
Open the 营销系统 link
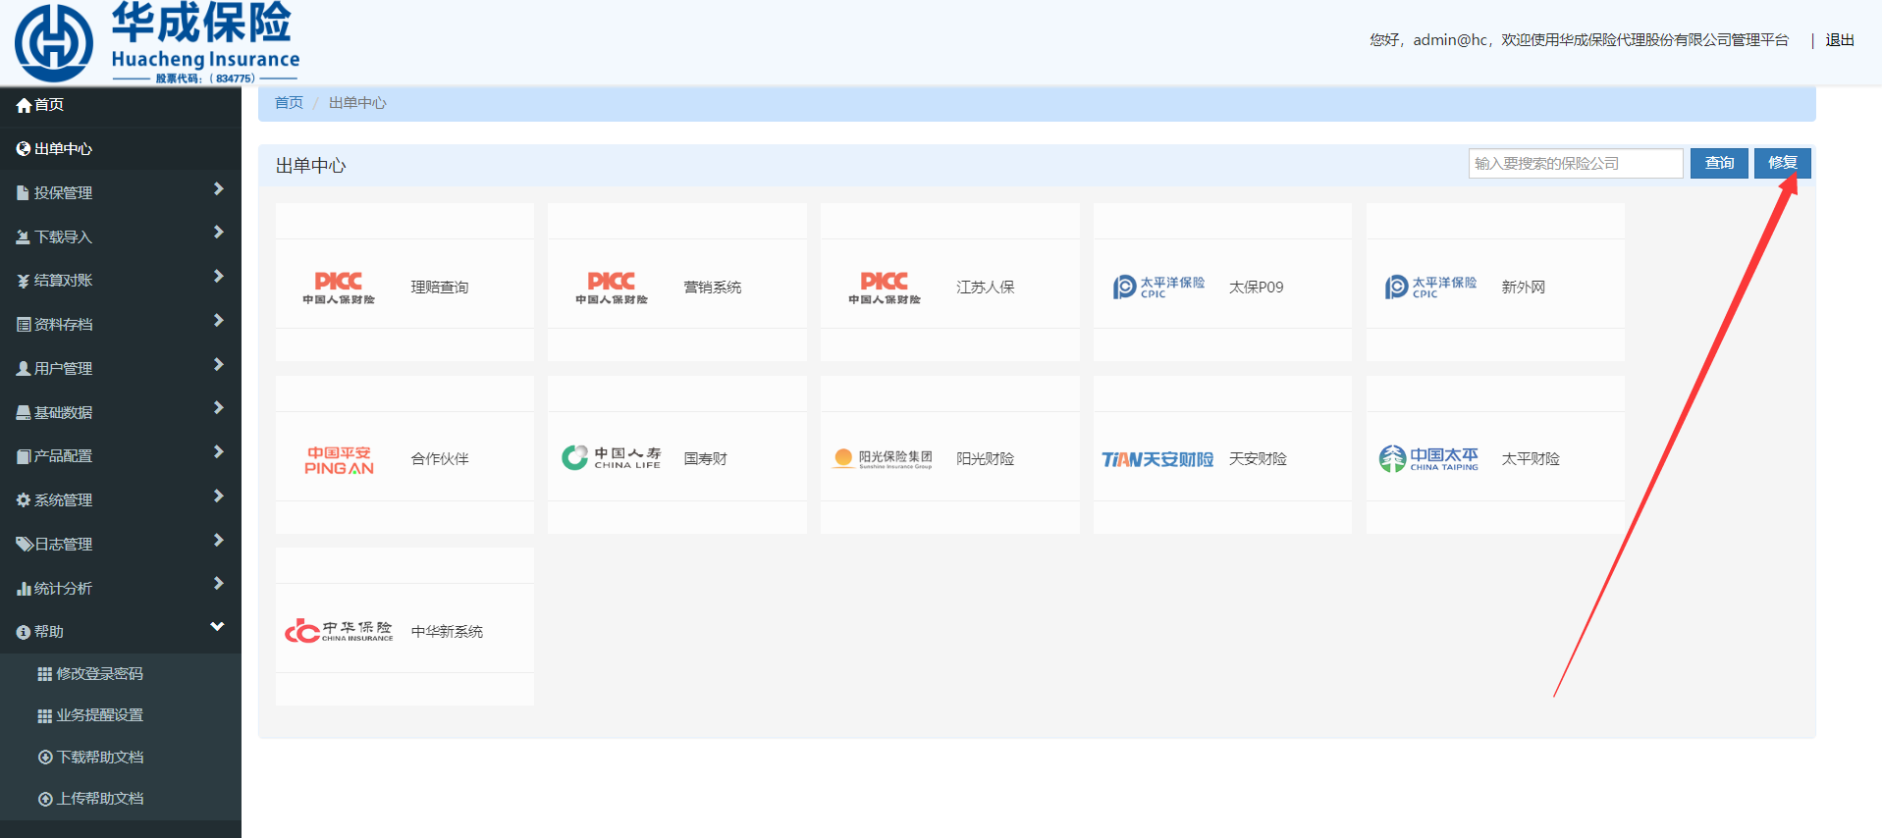(713, 288)
